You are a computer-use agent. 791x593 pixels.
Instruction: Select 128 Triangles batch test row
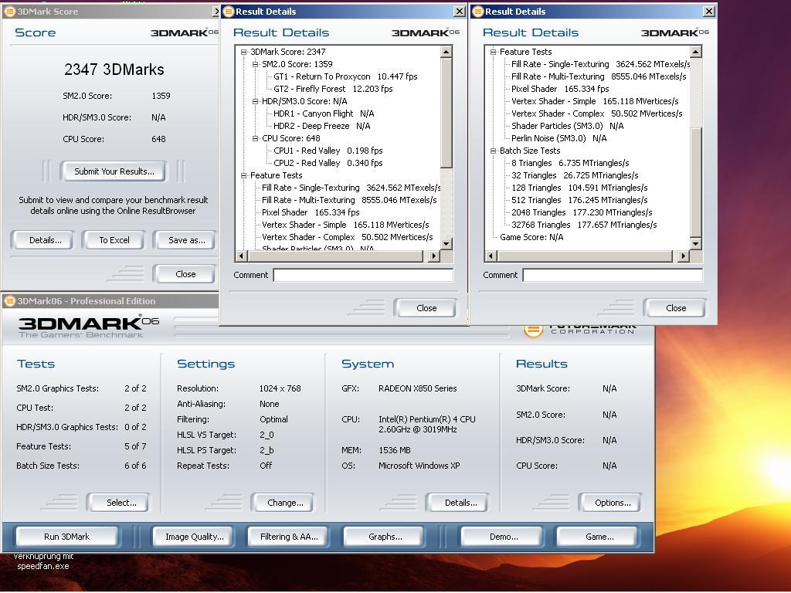click(579, 188)
